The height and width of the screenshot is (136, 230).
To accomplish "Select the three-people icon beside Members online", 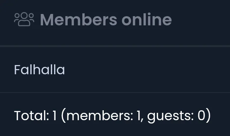I will pos(24,19).
